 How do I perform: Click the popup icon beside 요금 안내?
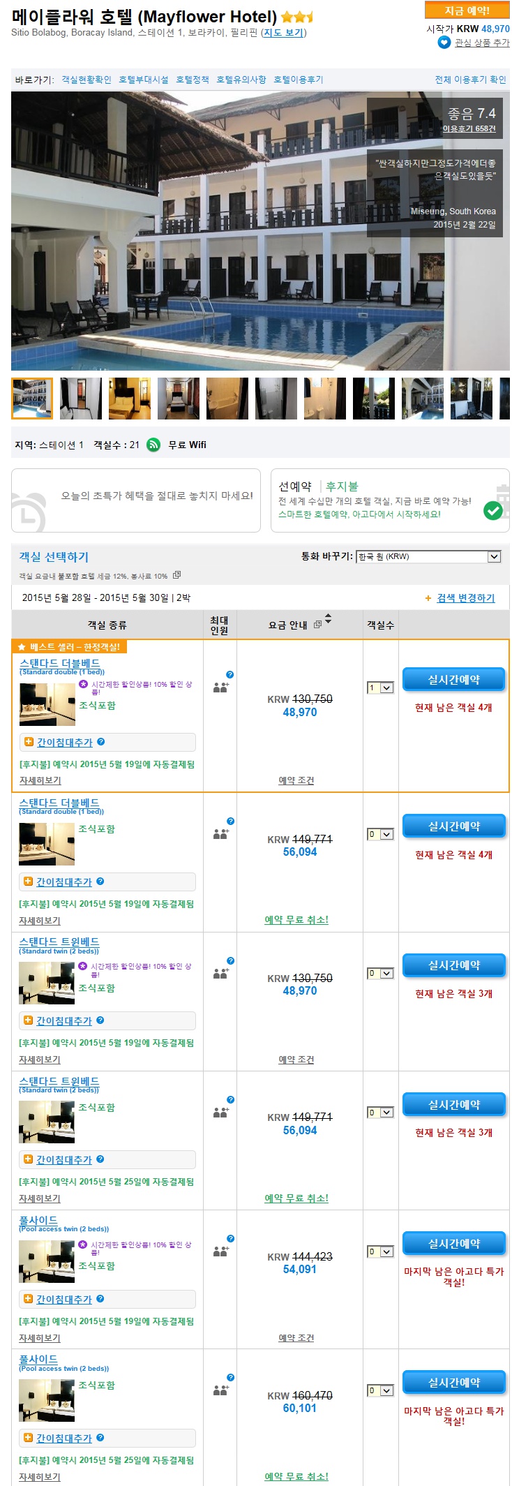coord(317,625)
